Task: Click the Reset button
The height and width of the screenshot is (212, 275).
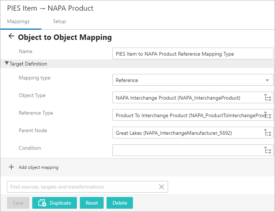Action: 92,203
